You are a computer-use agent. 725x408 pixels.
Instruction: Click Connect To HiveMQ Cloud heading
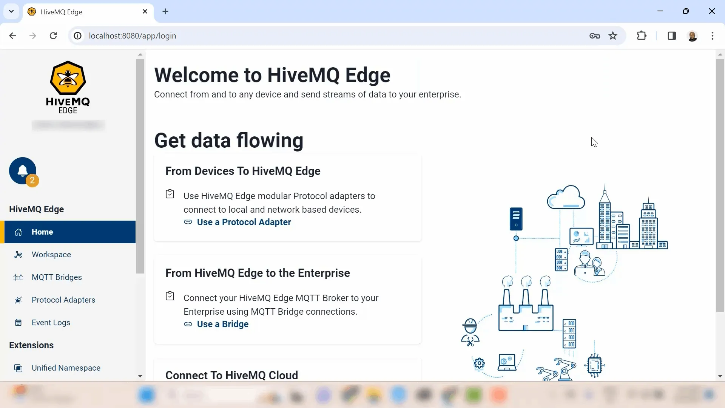pos(232,375)
